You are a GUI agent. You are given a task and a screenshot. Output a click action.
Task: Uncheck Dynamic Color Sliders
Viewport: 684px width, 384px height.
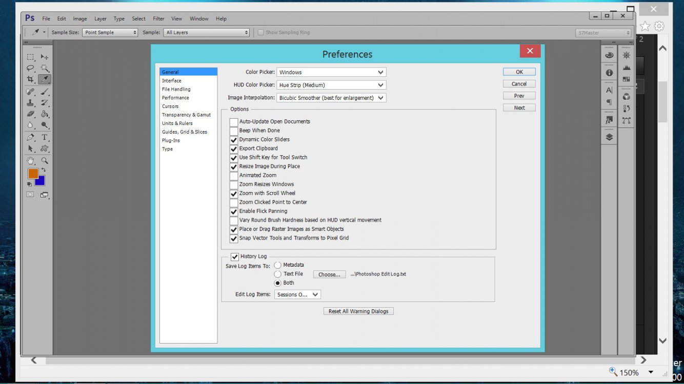(234, 140)
